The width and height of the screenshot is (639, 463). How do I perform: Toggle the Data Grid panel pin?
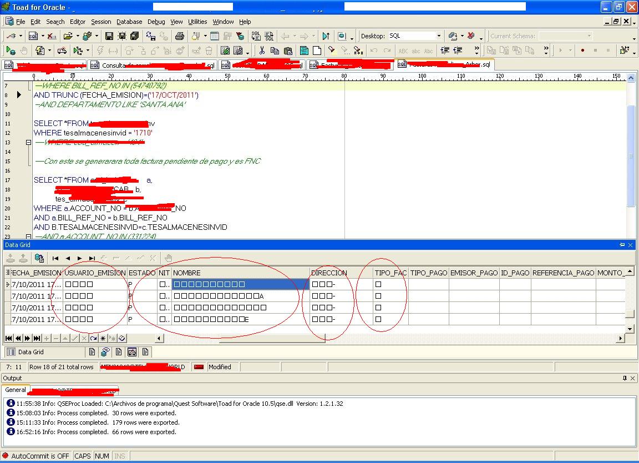(622, 245)
